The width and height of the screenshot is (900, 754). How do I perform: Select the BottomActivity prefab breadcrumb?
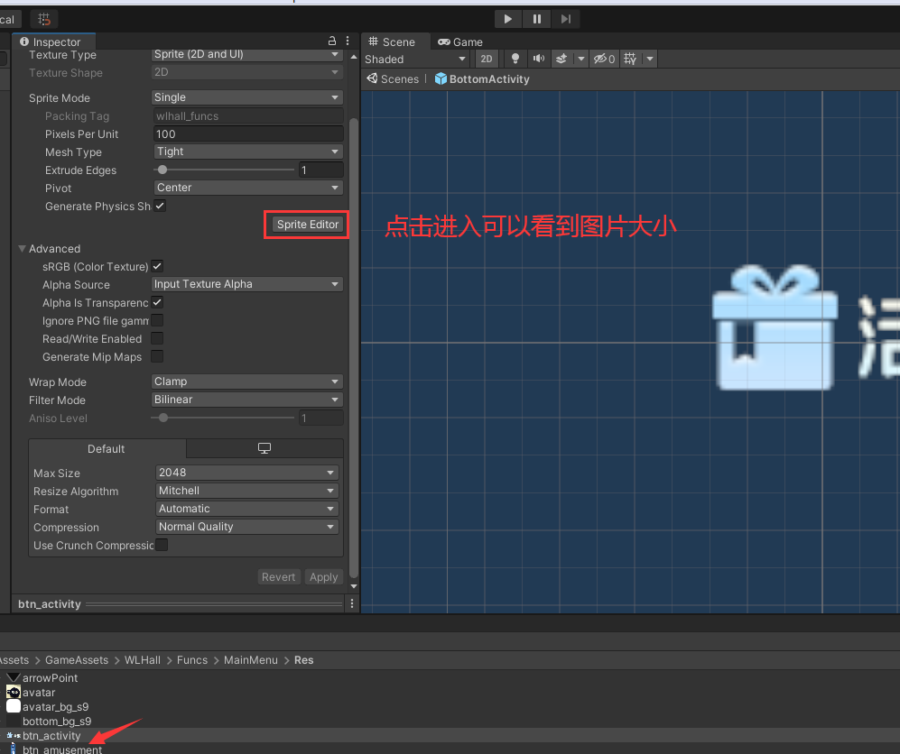[482, 78]
